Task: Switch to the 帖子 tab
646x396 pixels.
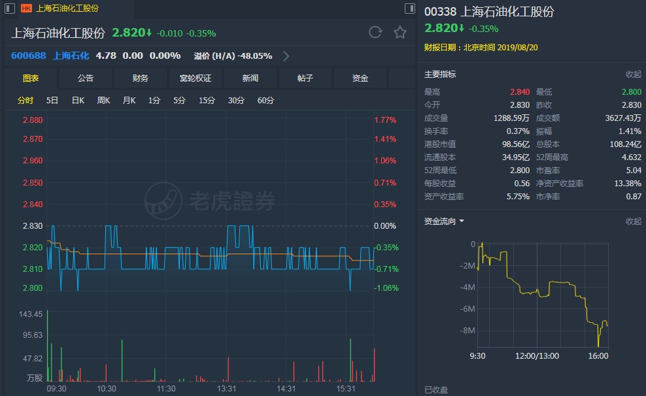Action: click(x=305, y=78)
